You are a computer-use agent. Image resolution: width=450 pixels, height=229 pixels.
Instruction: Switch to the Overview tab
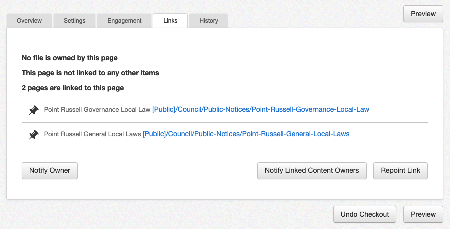(x=29, y=21)
